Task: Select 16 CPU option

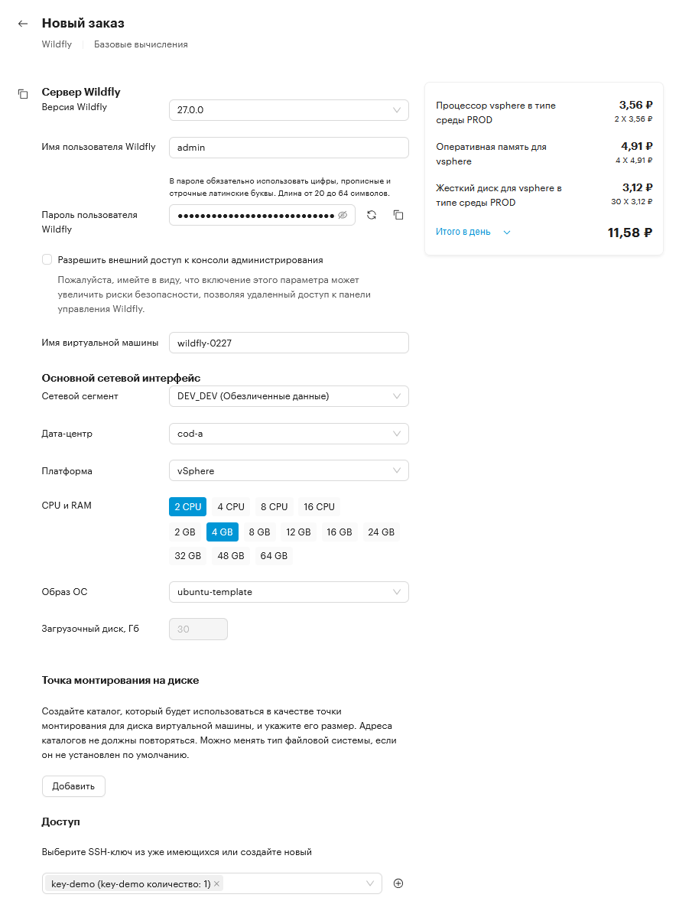Action: (x=319, y=506)
